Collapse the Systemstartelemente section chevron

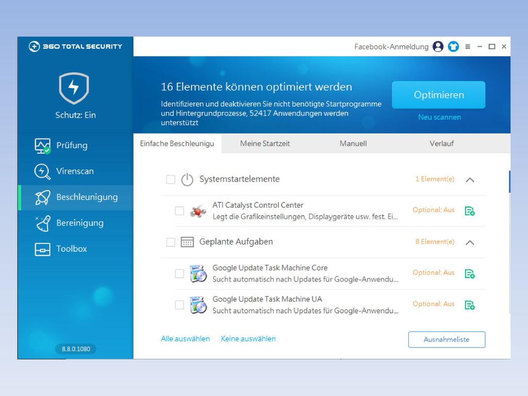tap(470, 180)
